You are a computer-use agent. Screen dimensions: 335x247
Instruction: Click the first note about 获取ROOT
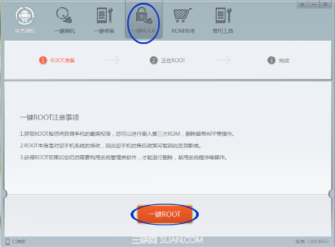pos(127,134)
